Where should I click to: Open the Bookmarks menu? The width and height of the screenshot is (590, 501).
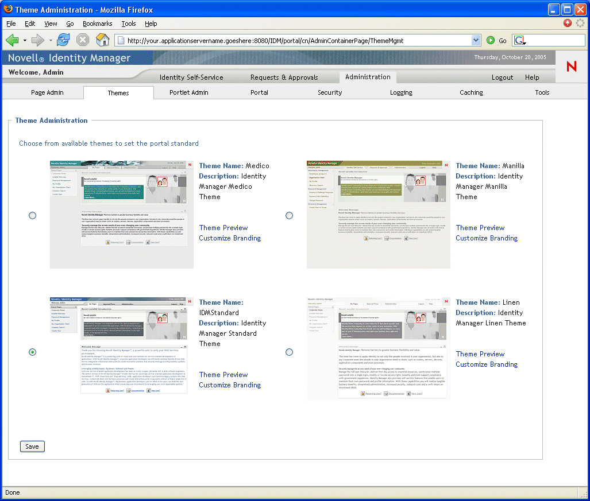[98, 24]
